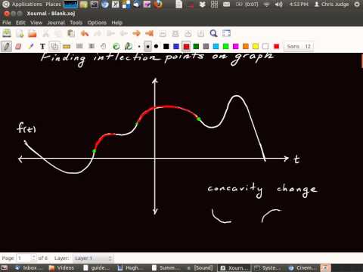Open the Tools menu
Viewport: 363px width, 272px height.
tap(76, 23)
